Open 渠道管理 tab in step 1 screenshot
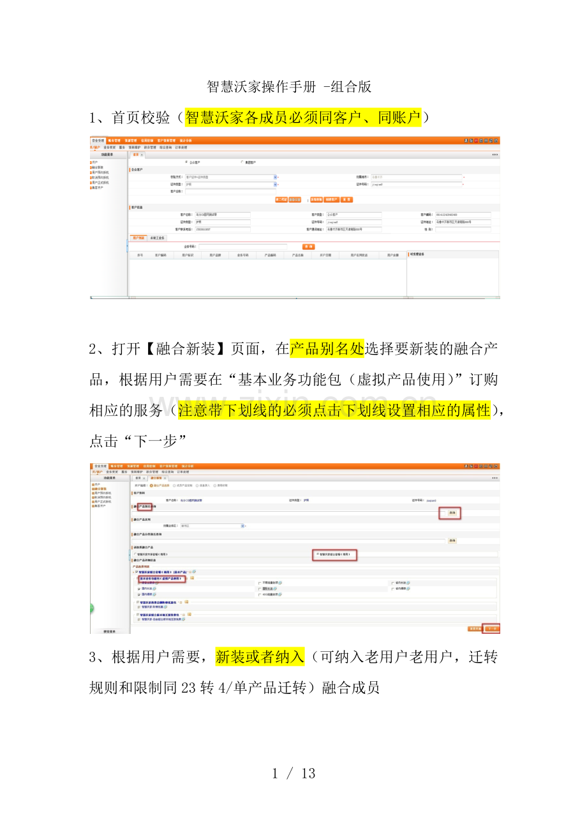Viewport: 587px width, 832px height. (131, 141)
